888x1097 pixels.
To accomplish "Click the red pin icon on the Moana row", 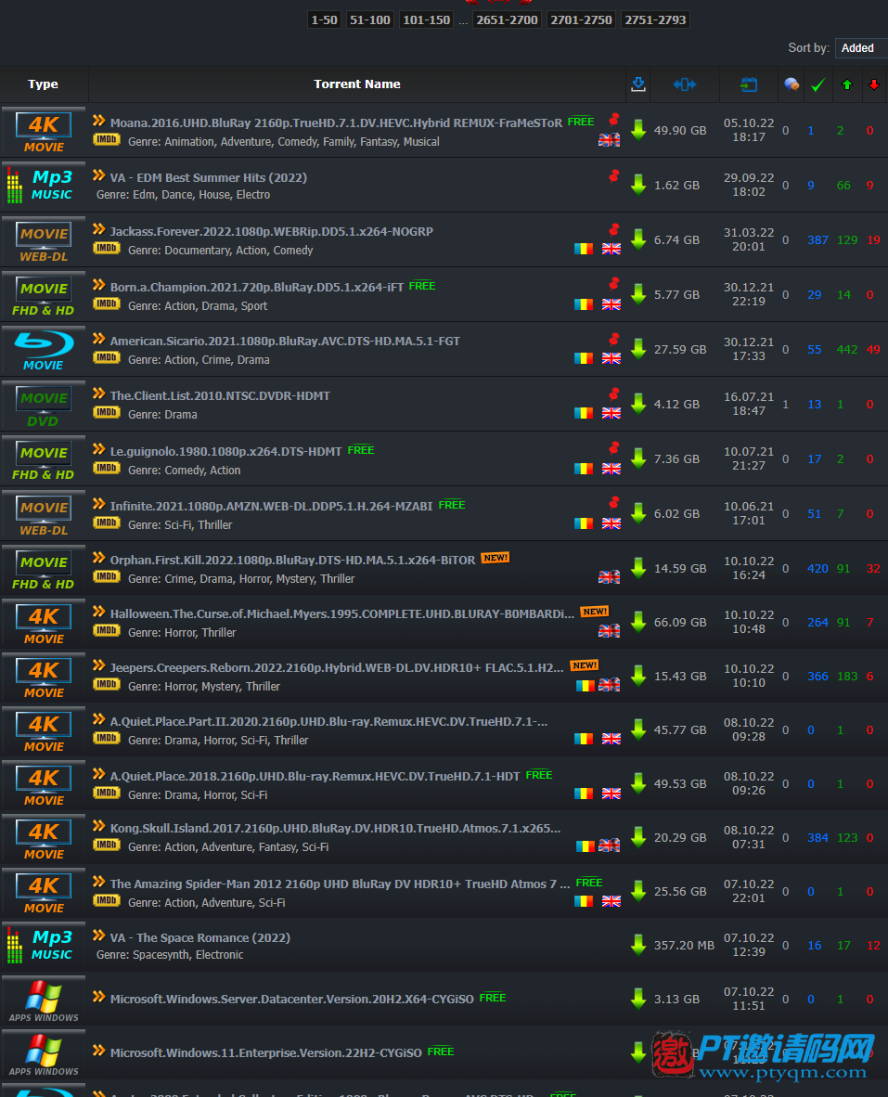I will [613, 119].
